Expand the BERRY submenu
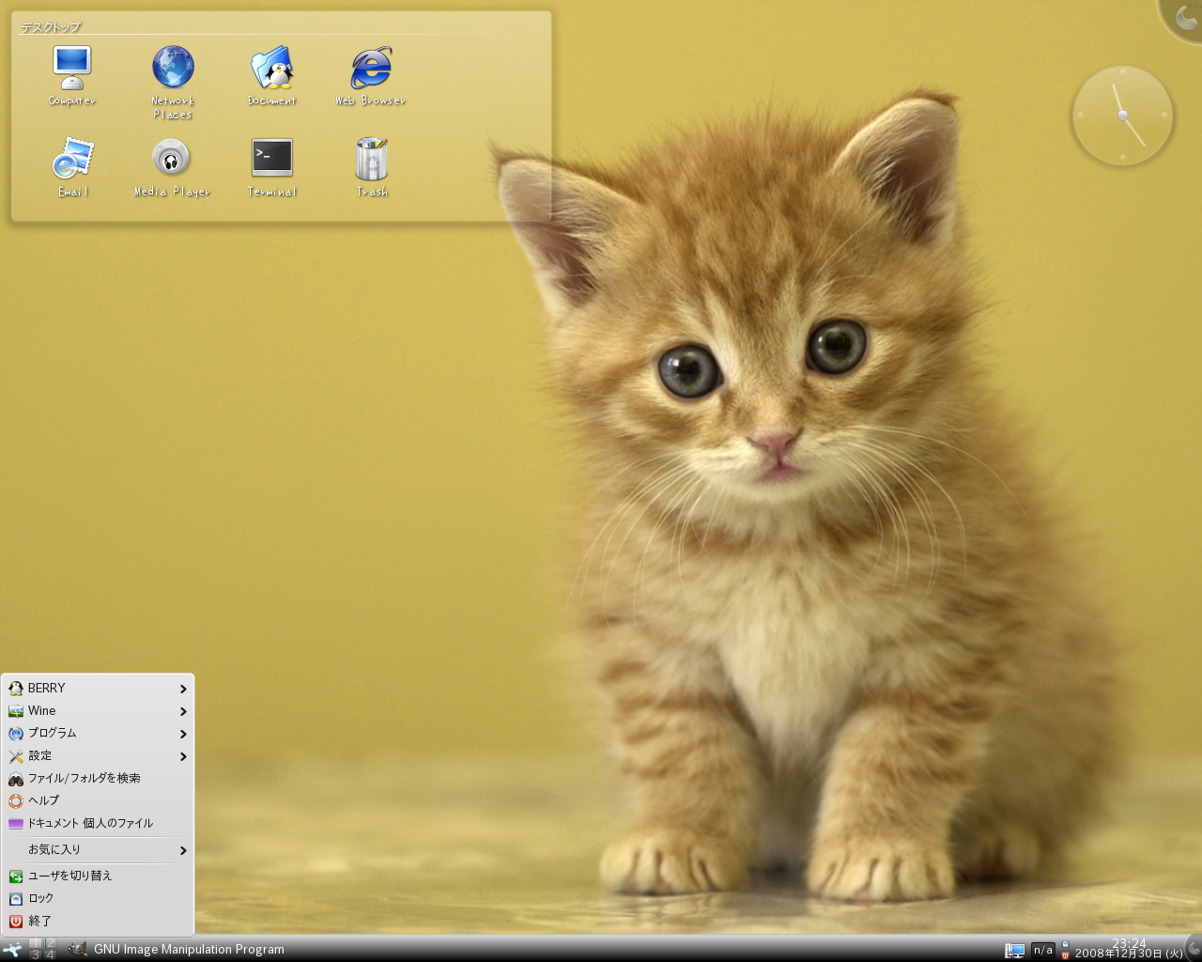Viewport: 1202px width, 962px height. pos(98,689)
